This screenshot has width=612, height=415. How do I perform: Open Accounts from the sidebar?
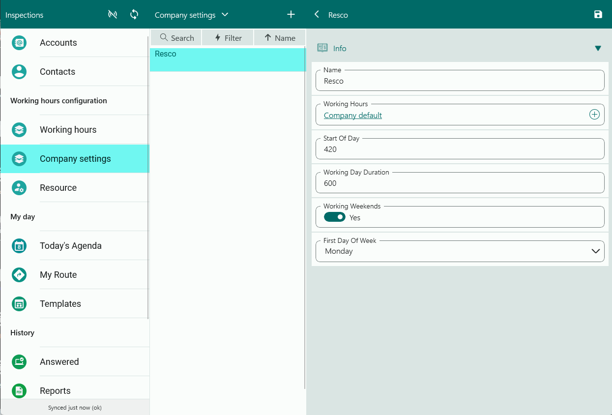click(x=58, y=43)
